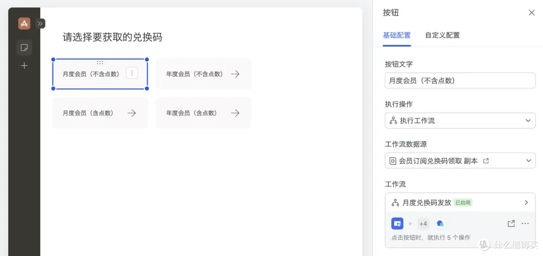Expand the sidebar with double-chevron icon
This screenshot has height=256, width=543.
(40, 24)
